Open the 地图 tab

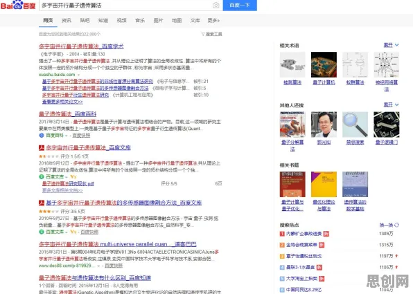[177, 20]
